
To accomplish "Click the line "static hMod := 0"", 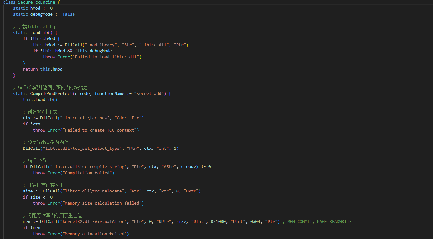I will (x=33, y=8).
